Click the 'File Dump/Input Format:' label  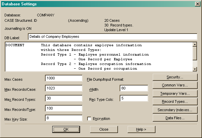[105, 79]
